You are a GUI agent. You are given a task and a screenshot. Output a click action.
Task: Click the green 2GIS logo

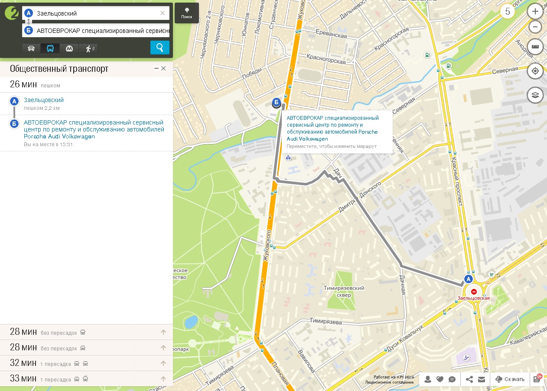click(11, 13)
